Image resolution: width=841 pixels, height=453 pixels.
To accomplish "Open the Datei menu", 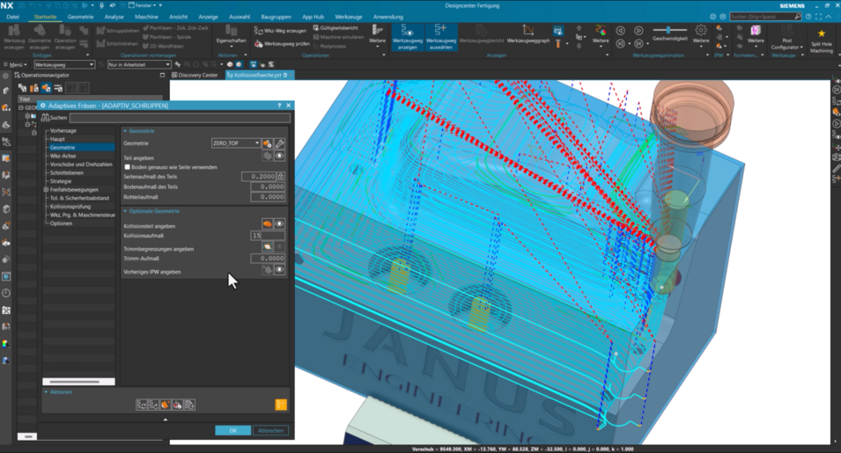I will pos(13,17).
